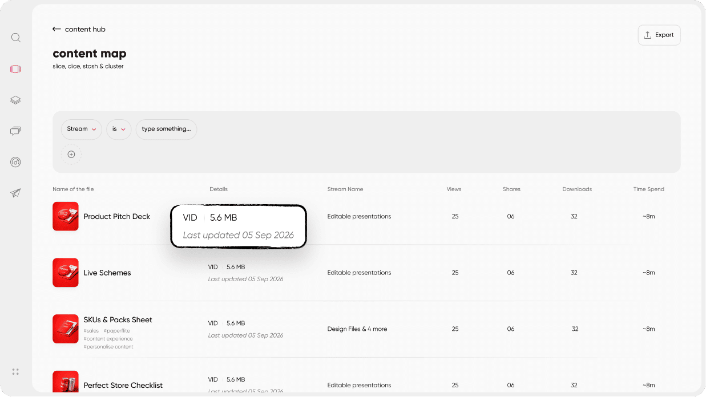This screenshot has width=706, height=397.
Task: Click downloads count 32 in Product Pitch Deck row
Action: pos(574,217)
